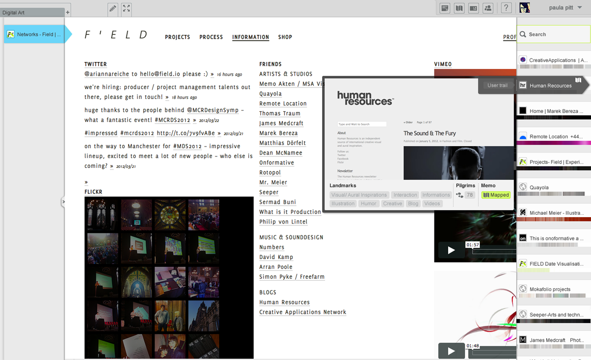This screenshot has height=360, width=591.
Task: Open the Memo Akten / MSA link
Action: coord(291,84)
